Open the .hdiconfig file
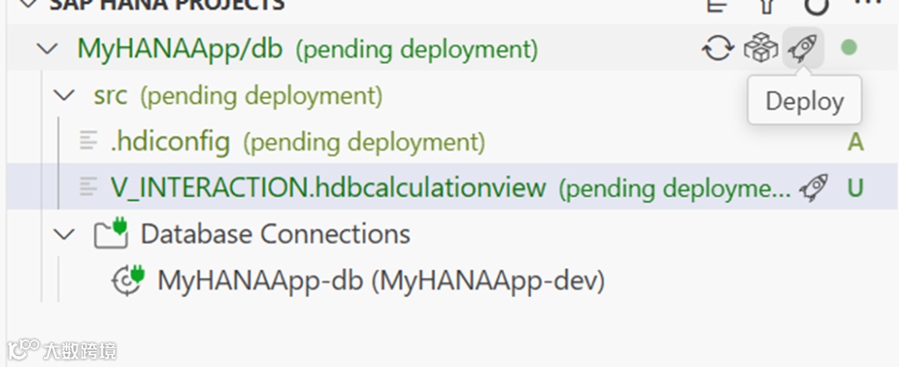The height and width of the screenshot is (367, 899). 171,141
